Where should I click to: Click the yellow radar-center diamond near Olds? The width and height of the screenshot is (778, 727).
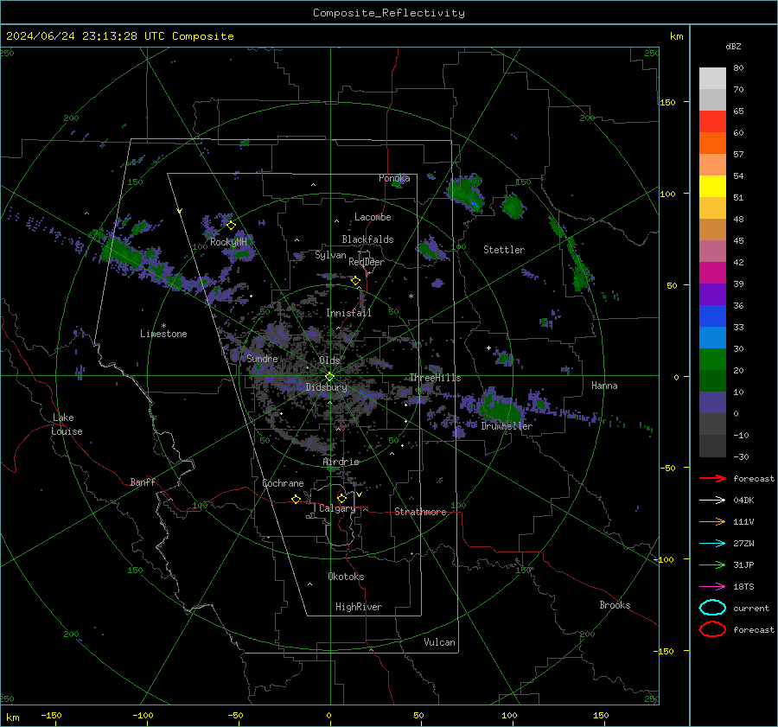330,377
